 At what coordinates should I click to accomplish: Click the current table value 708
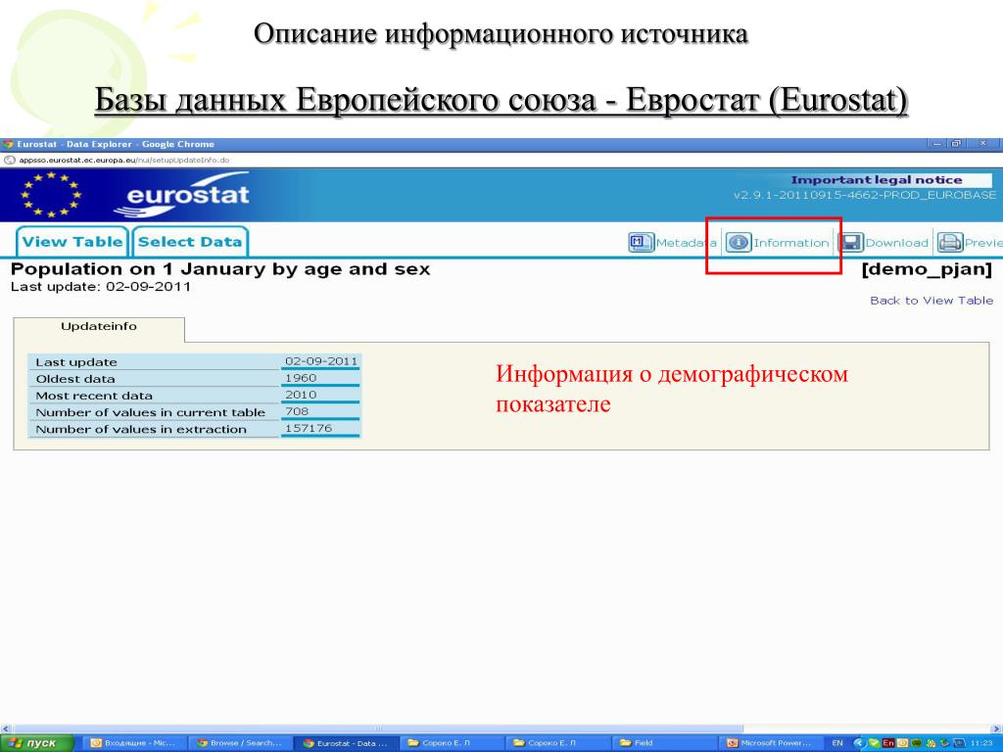coord(297,411)
